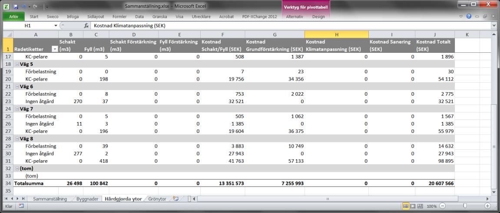Click the zoom slider handle
This screenshot has height=213, width=500.
465,206
